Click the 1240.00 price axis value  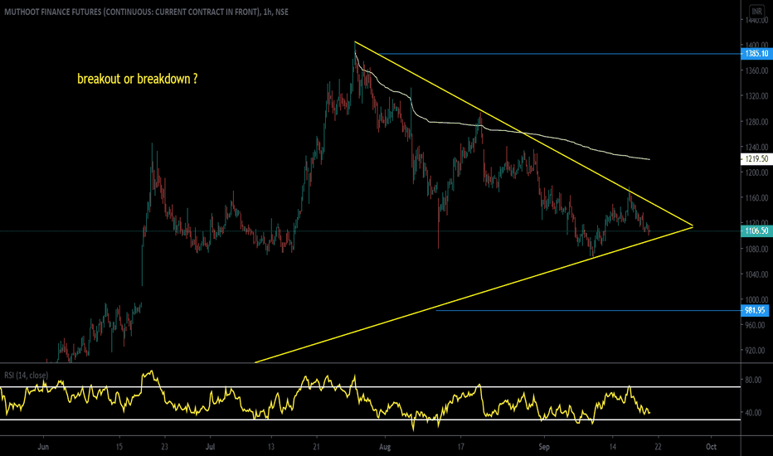pyautogui.click(x=756, y=147)
